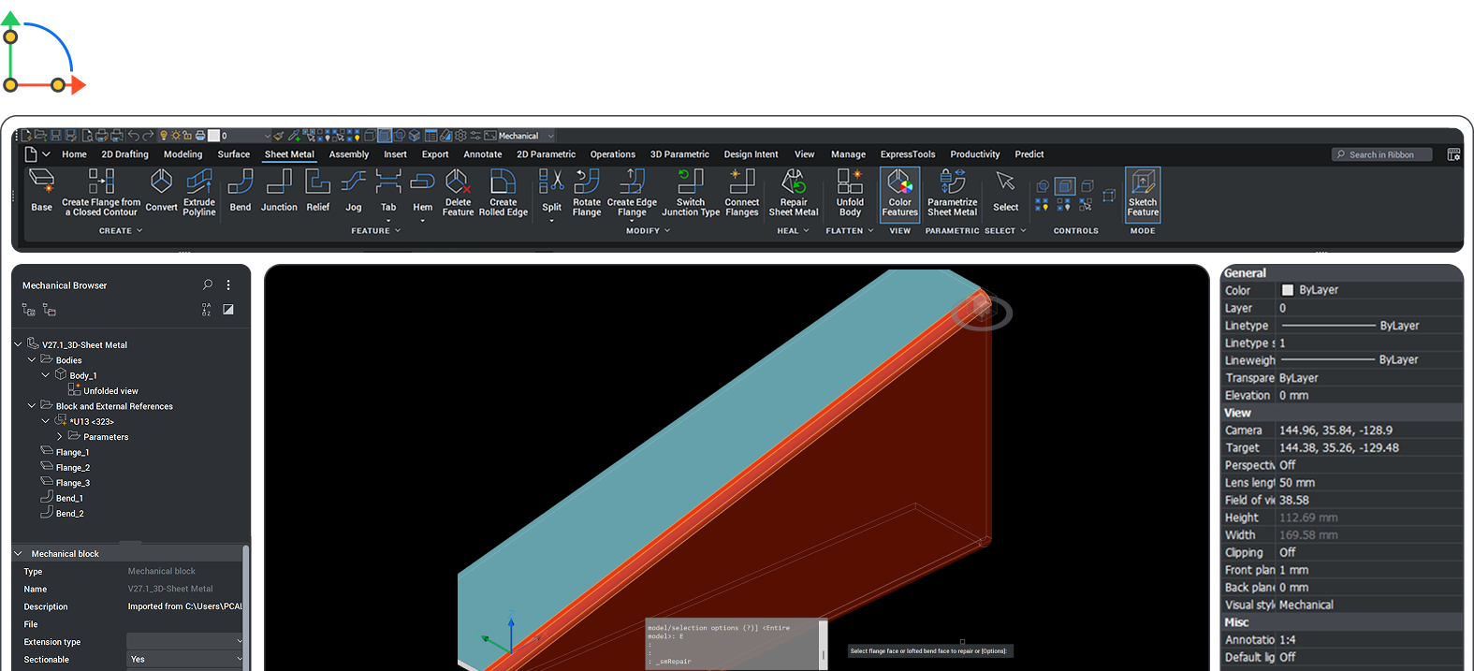Click the Search in Ribbon field
The width and height of the screenshot is (1474, 671).
click(1381, 154)
